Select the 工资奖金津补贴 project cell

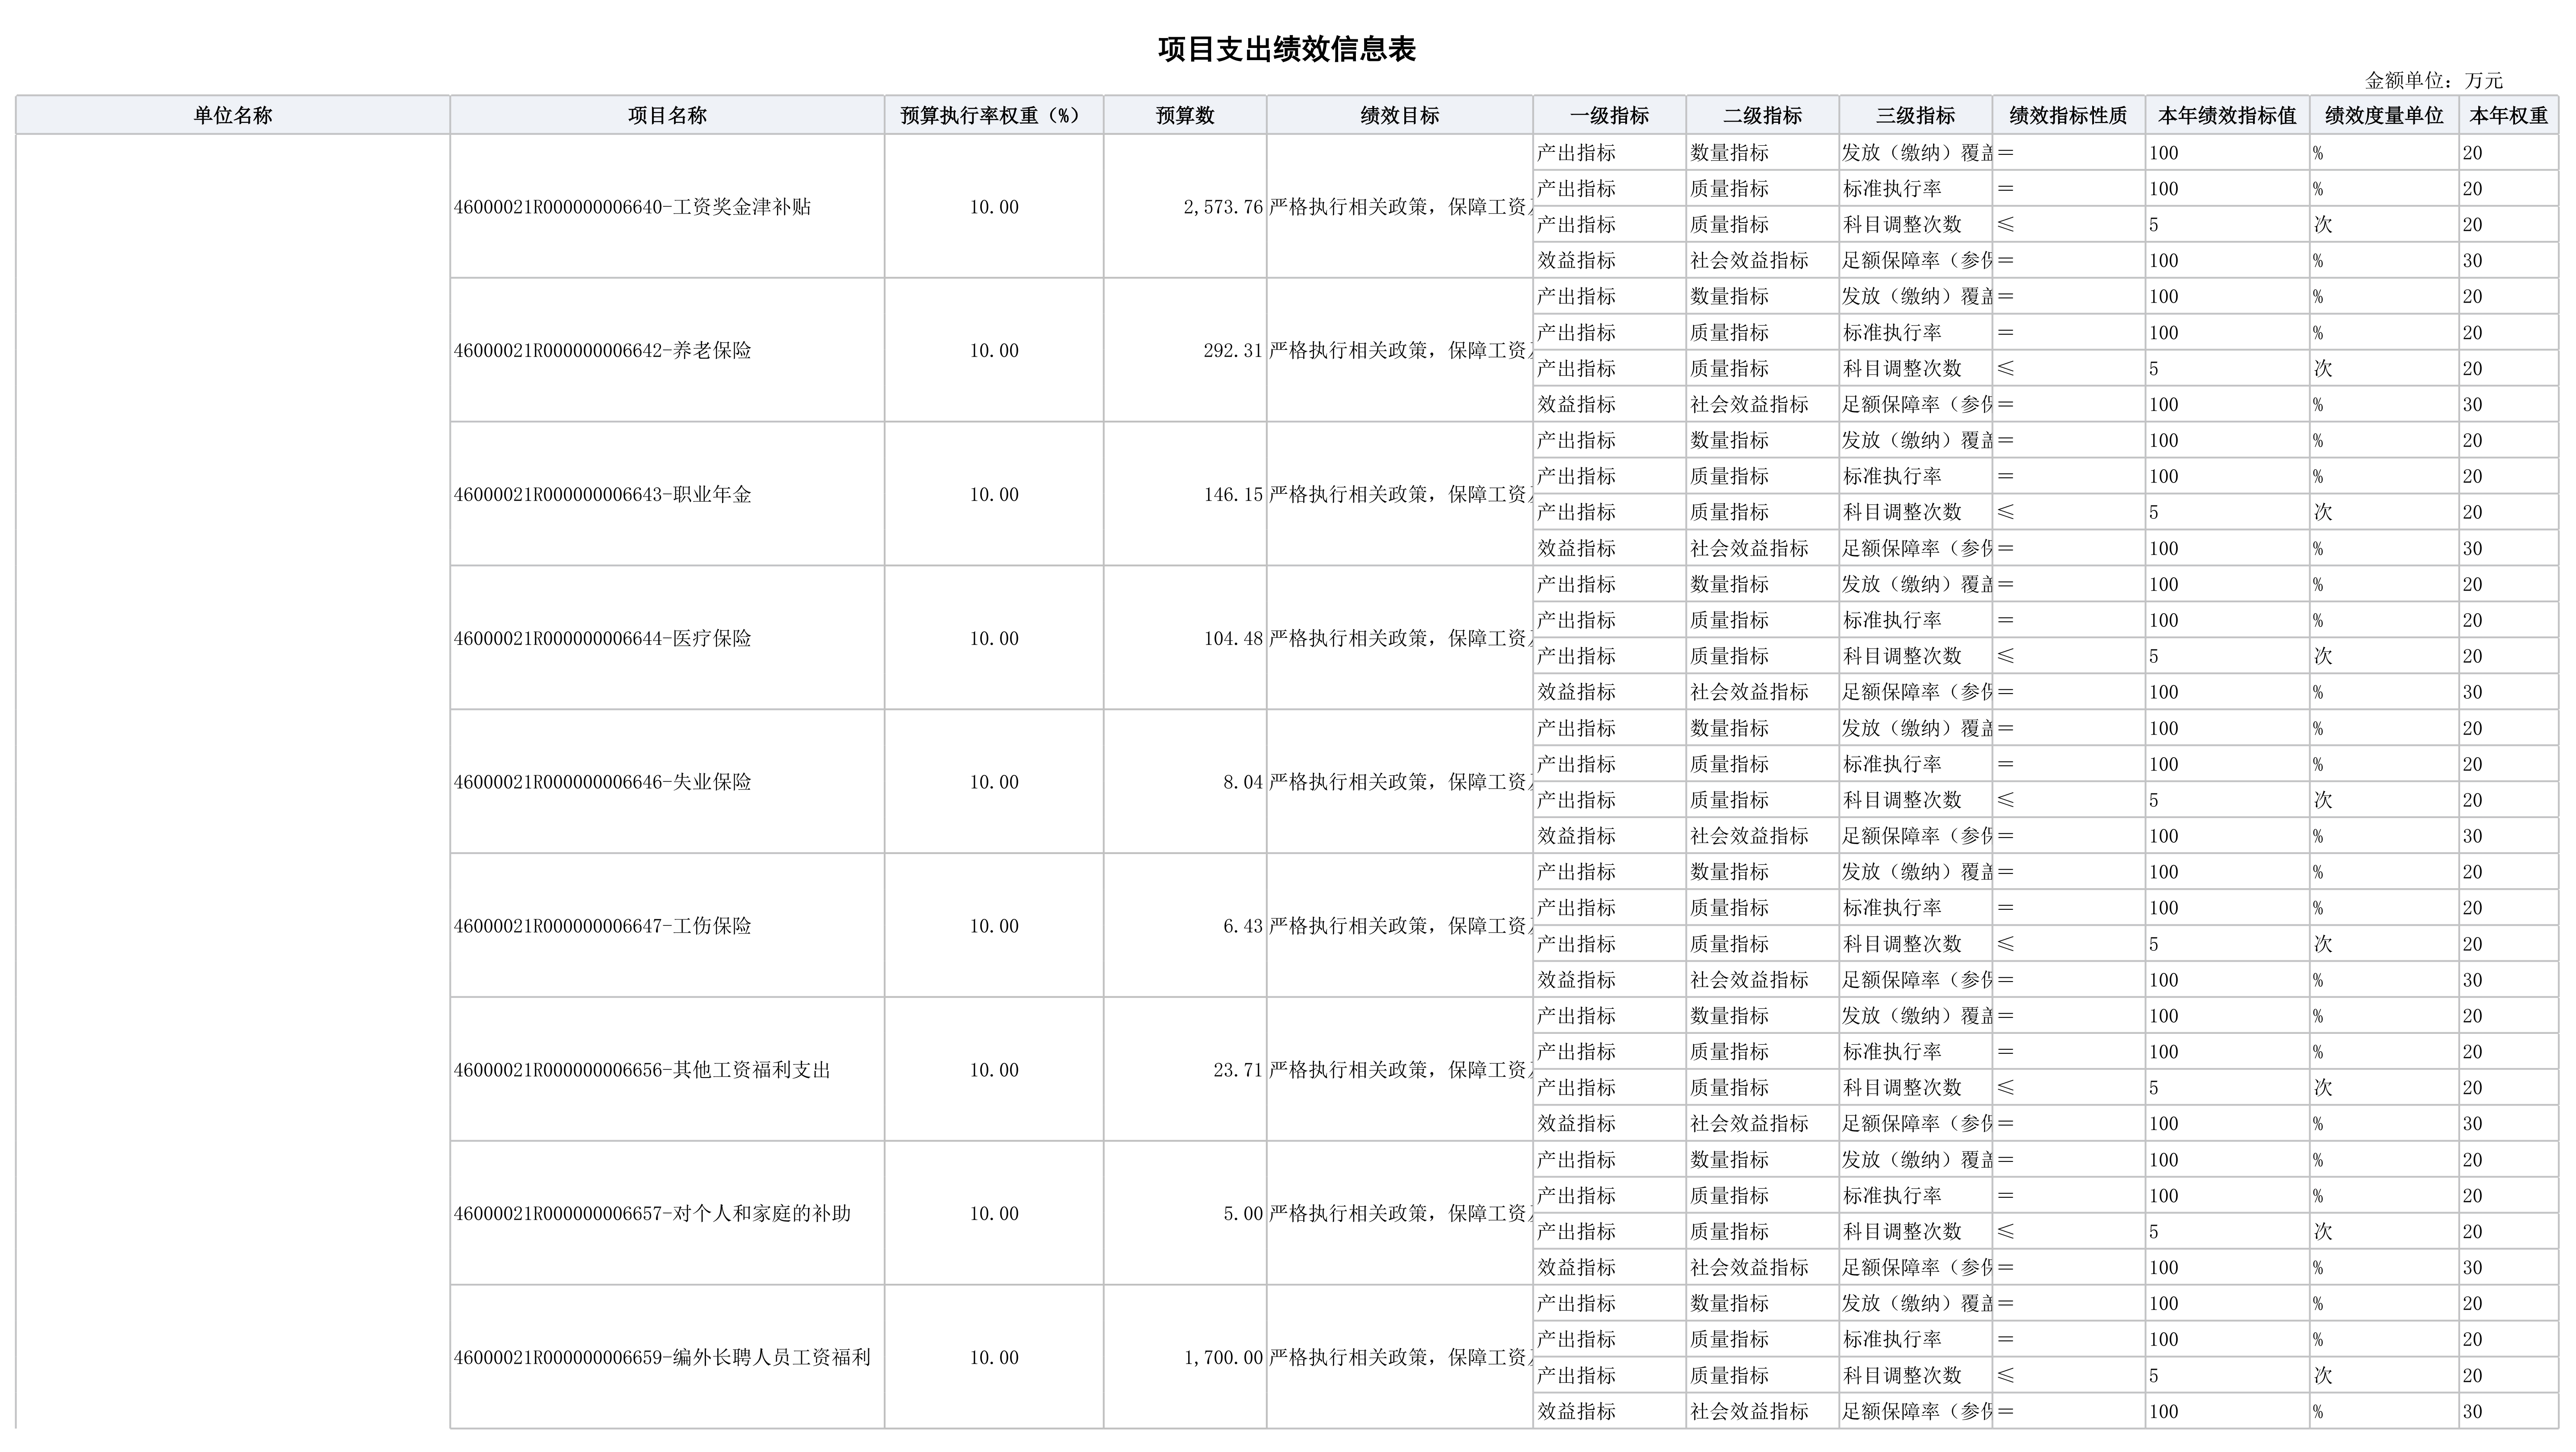click(x=632, y=207)
